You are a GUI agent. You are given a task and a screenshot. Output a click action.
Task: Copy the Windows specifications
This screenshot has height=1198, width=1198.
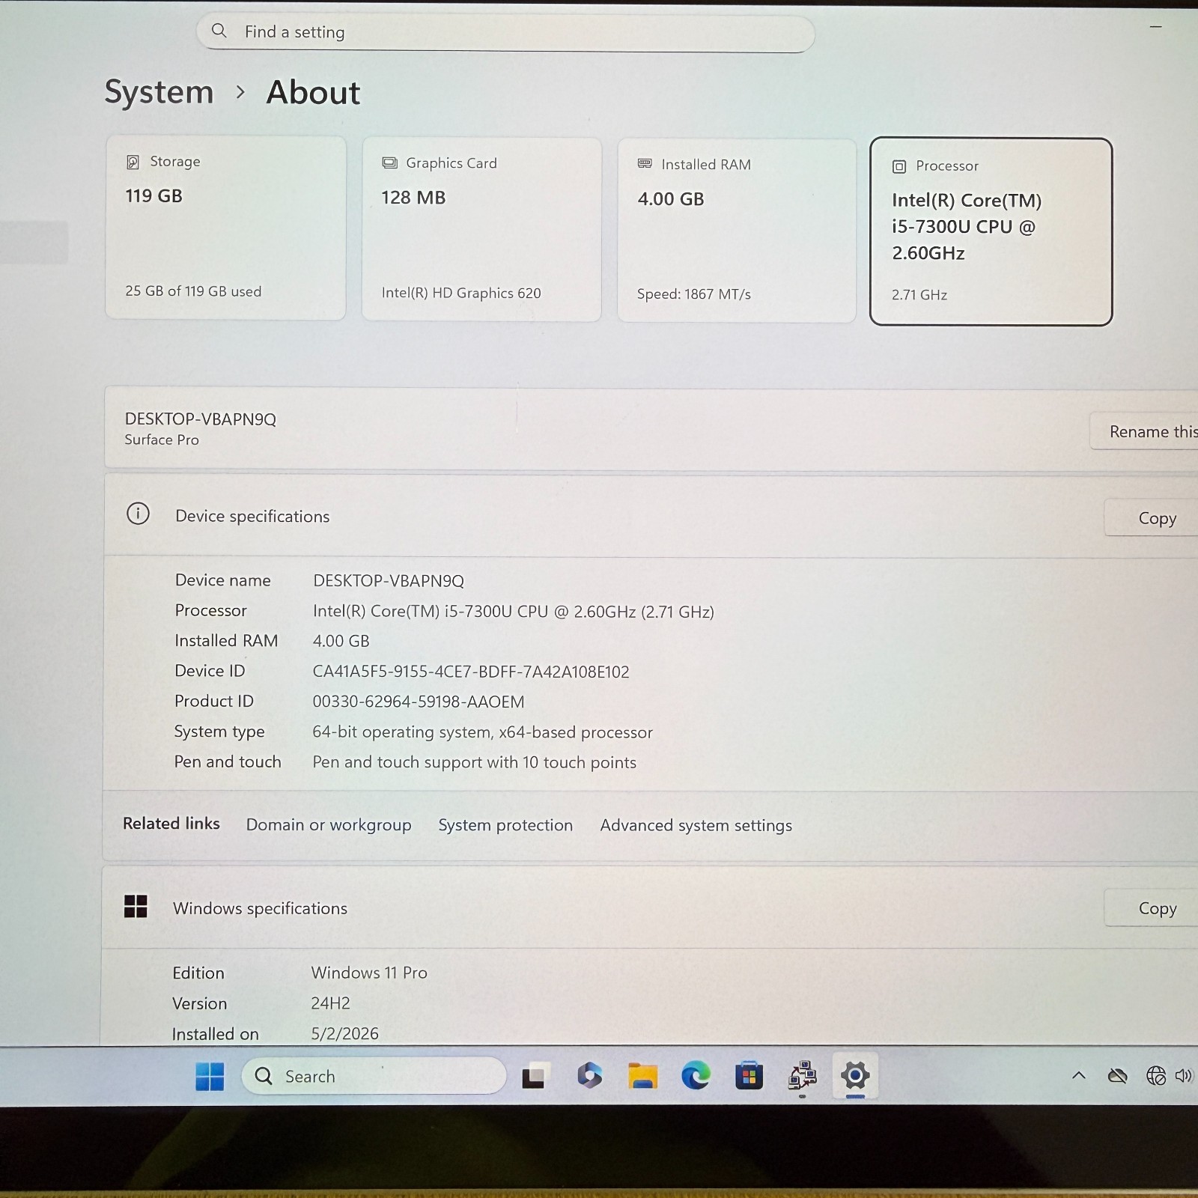(x=1153, y=908)
